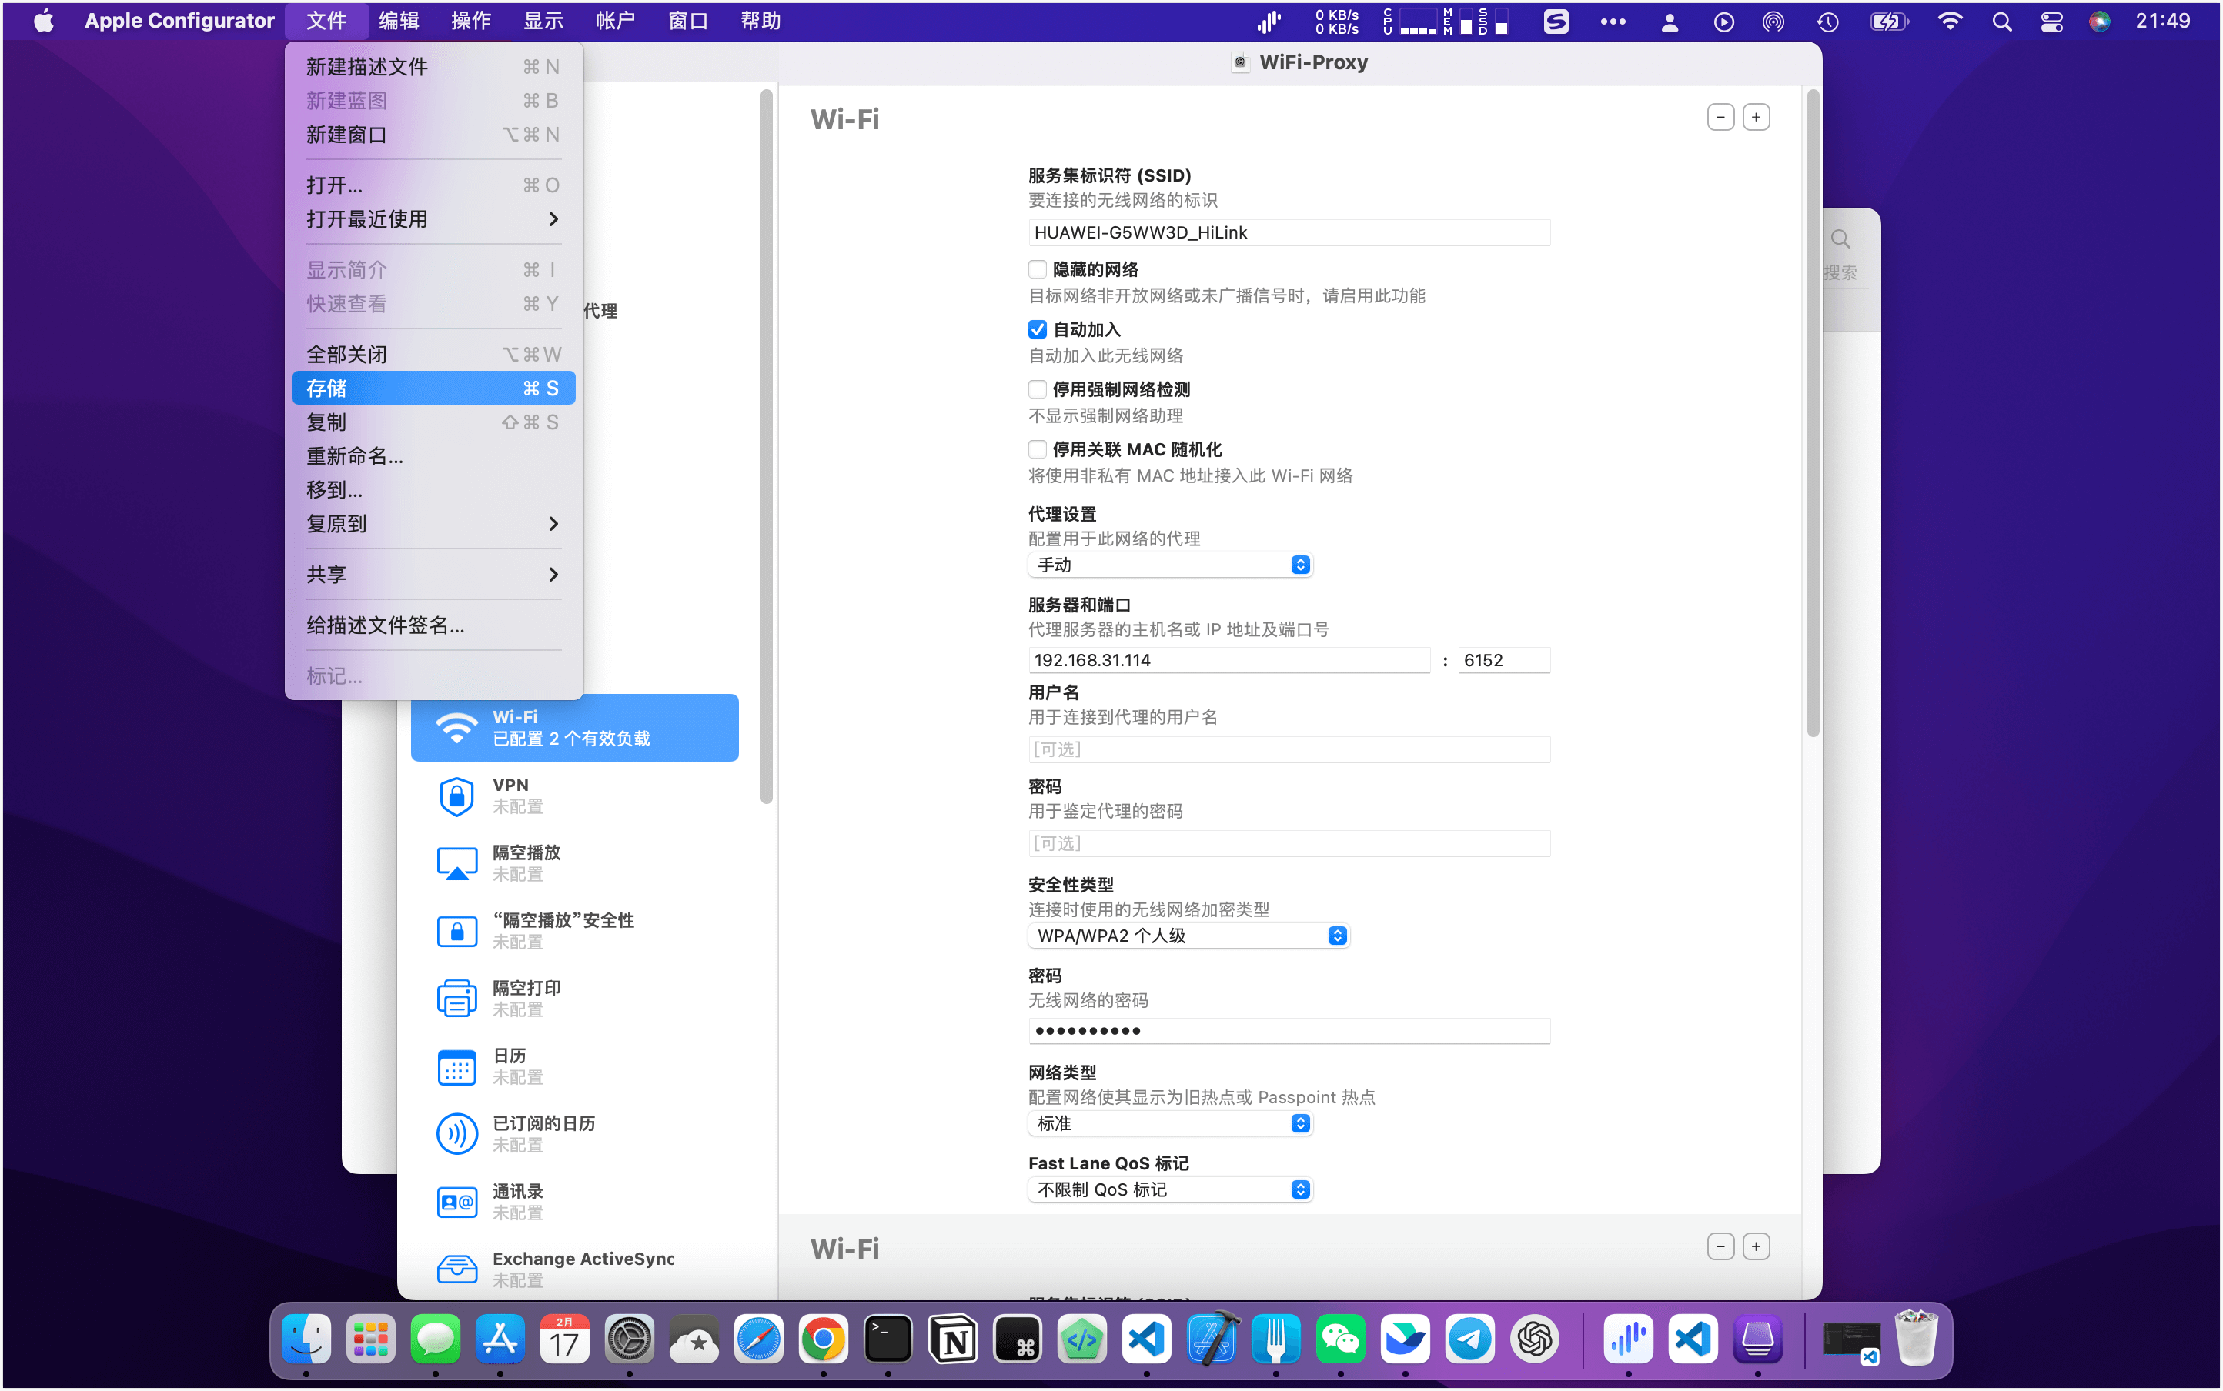This screenshot has width=2223, height=1391.
Task: Check Disable Captive Network Detection (停用强制网络检测)
Action: (x=1038, y=389)
